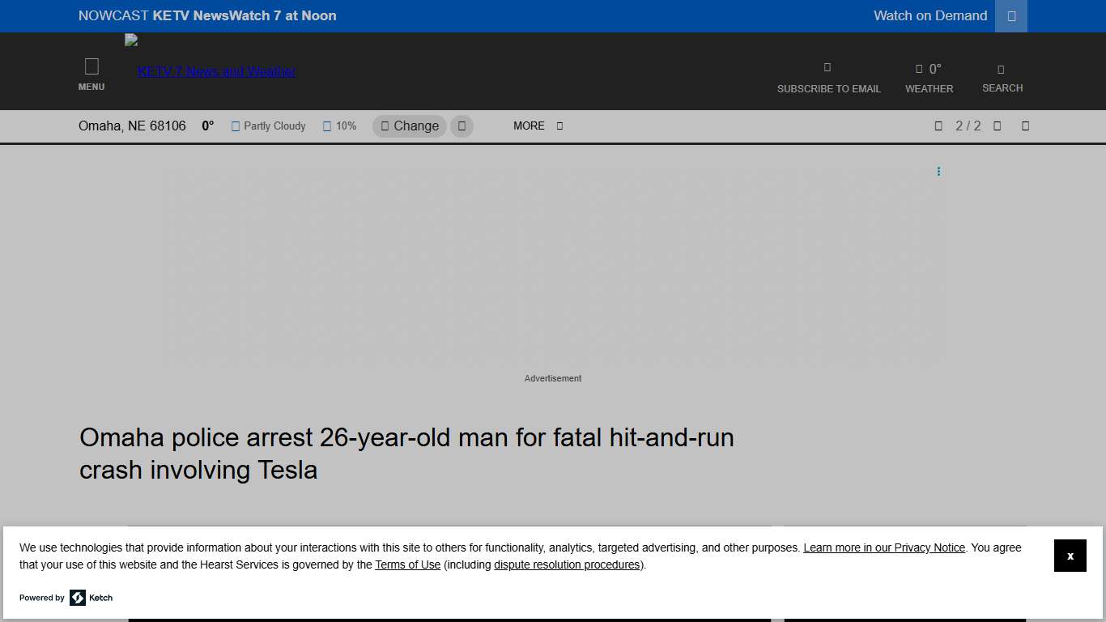Open the article options three-dot menu

click(x=938, y=171)
